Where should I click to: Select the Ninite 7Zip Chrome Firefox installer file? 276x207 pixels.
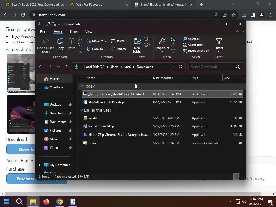162,135
